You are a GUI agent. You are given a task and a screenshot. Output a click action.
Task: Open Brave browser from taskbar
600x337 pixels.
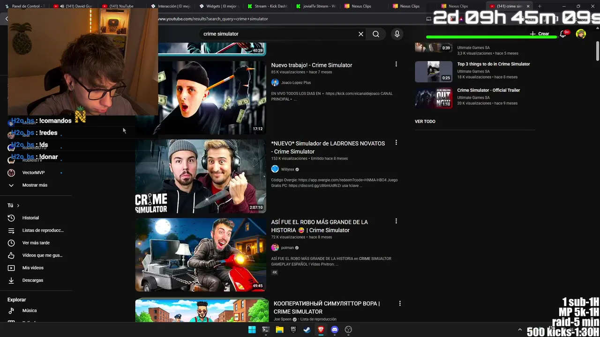tap(321, 330)
